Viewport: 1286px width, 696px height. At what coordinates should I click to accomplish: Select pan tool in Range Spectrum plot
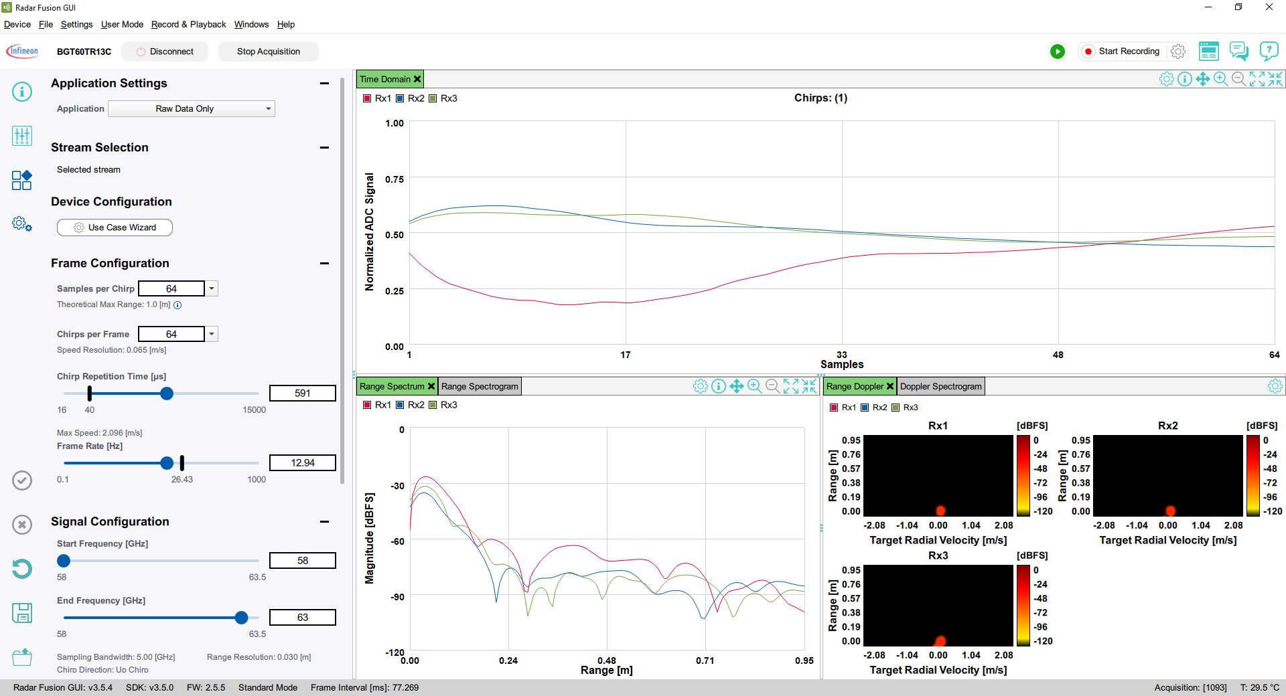tap(737, 386)
